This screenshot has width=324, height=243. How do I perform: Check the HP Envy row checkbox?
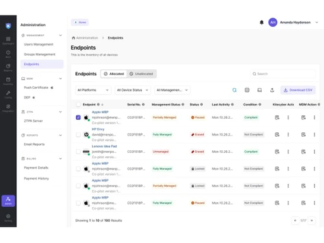[x=78, y=135]
